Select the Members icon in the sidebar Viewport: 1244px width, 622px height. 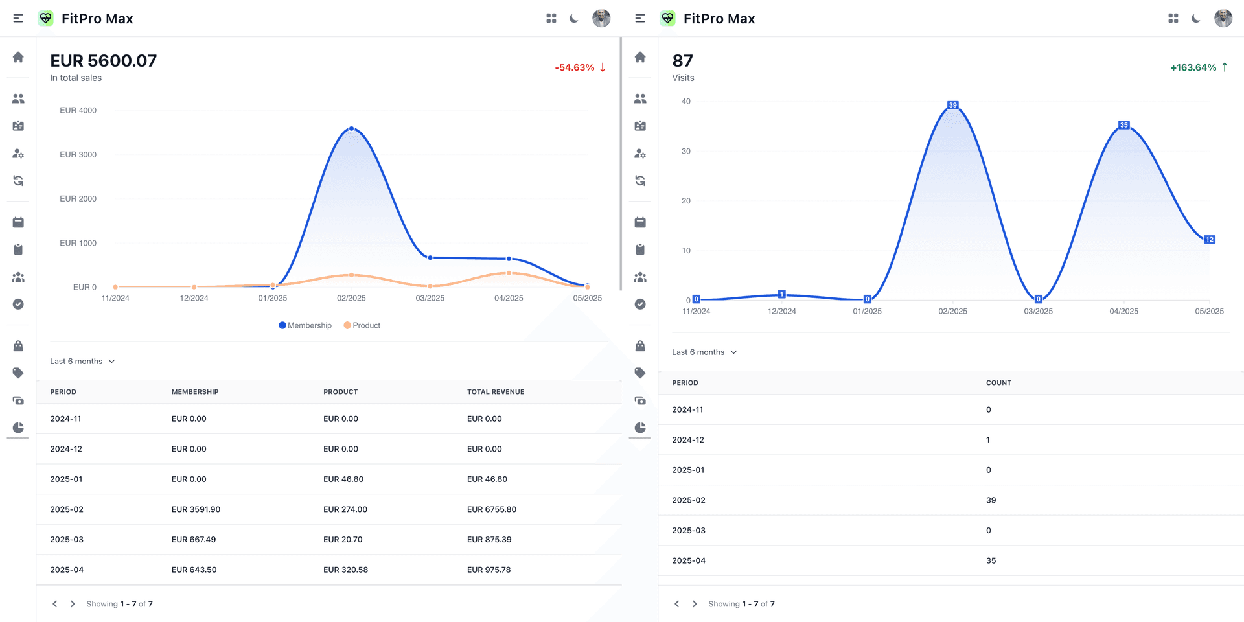[17, 98]
